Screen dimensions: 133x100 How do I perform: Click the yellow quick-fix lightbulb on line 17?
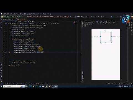click(9, 52)
